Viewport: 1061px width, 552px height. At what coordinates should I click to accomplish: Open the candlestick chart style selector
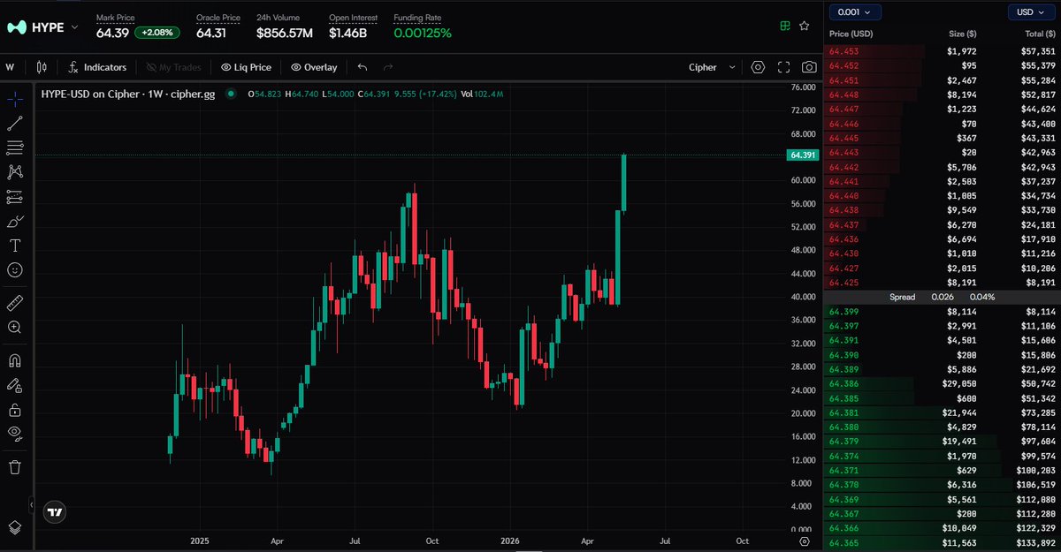click(42, 67)
